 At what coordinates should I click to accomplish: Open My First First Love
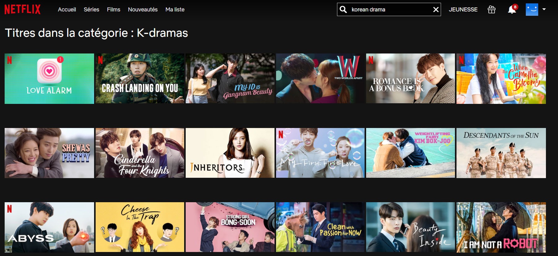tap(320, 153)
